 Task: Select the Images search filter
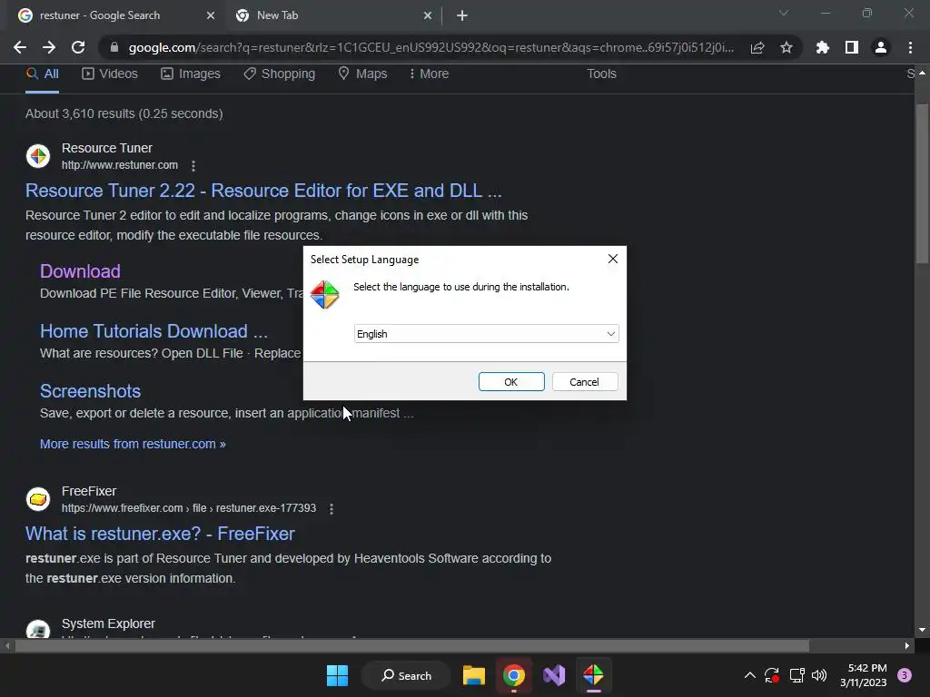[191, 74]
